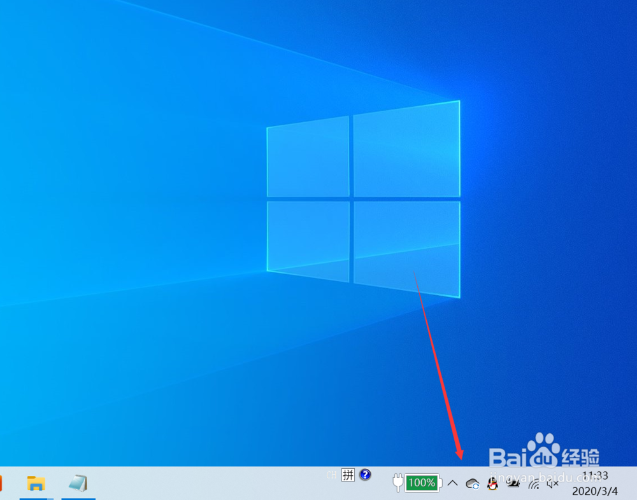Open the Wi-Fi network icon

(534, 483)
